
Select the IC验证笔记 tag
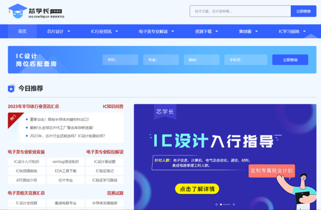click(x=105, y=171)
